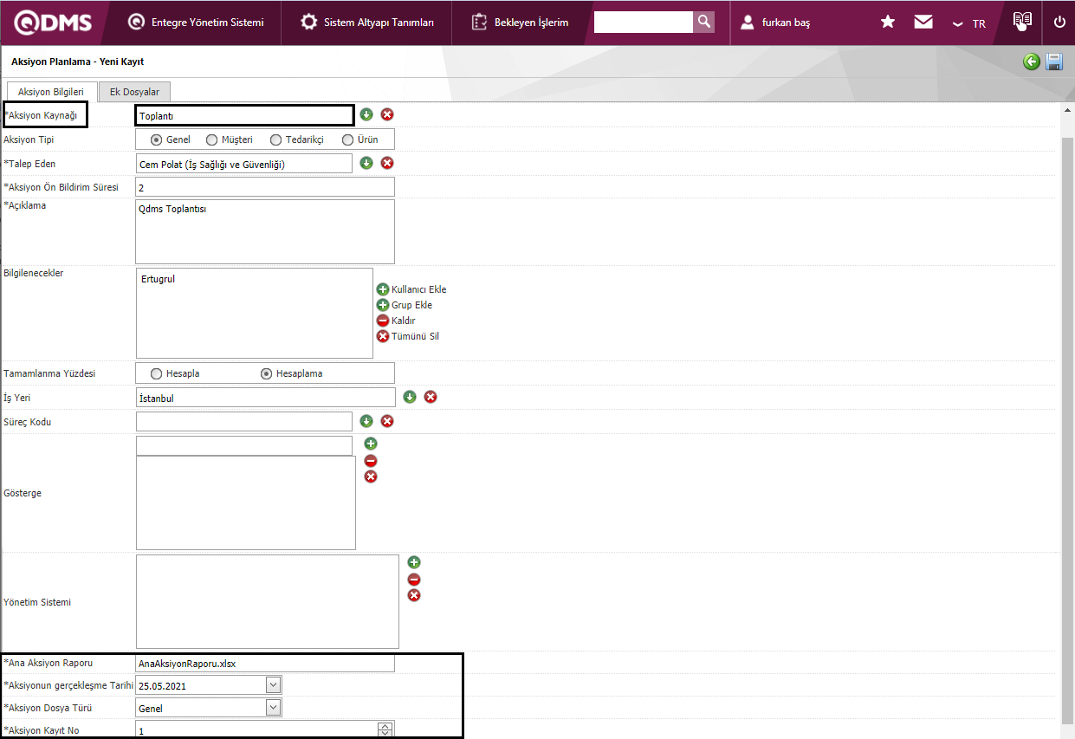Click the Aksiyon Ön Bildirim Süresi field
This screenshot has height=739, width=1075.
pos(265,187)
